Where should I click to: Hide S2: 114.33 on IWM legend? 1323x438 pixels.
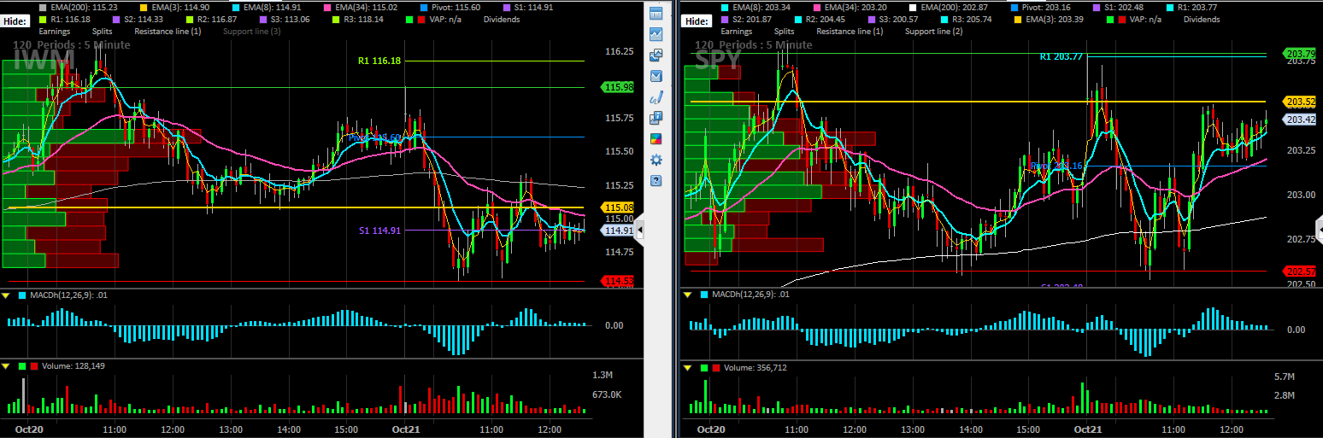138,19
